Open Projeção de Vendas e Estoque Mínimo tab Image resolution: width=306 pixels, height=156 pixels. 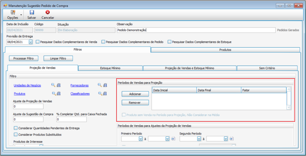[x=190, y=68]
